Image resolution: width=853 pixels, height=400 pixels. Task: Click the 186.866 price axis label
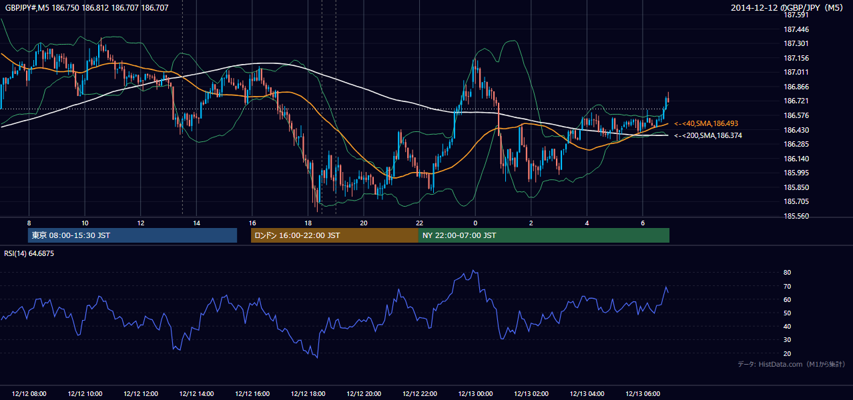tap(796, 87)
